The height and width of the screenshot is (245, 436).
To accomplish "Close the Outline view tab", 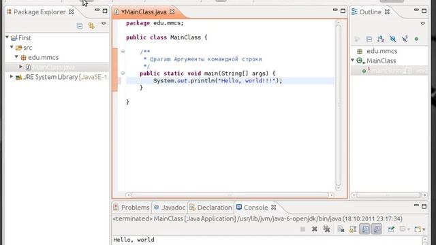I will point(387,12).
